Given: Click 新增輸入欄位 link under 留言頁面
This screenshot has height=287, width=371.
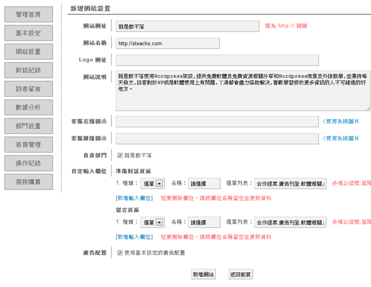Looking at the screenshot, I should tap(134, 237).
